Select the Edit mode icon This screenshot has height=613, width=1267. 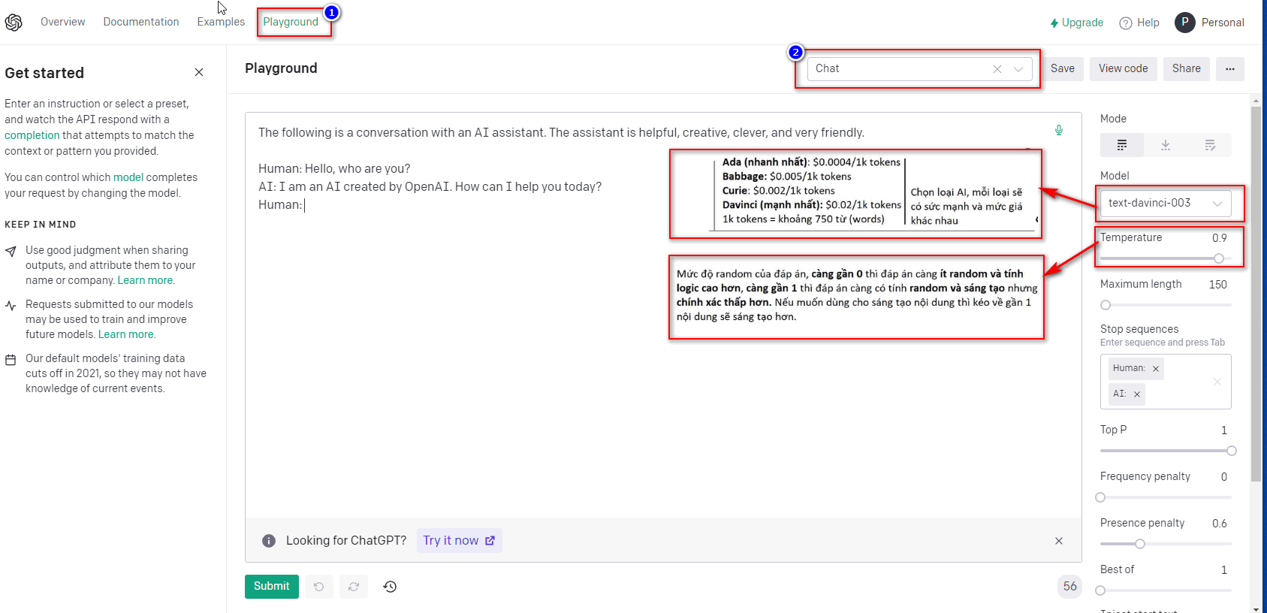coord(1210,145)
